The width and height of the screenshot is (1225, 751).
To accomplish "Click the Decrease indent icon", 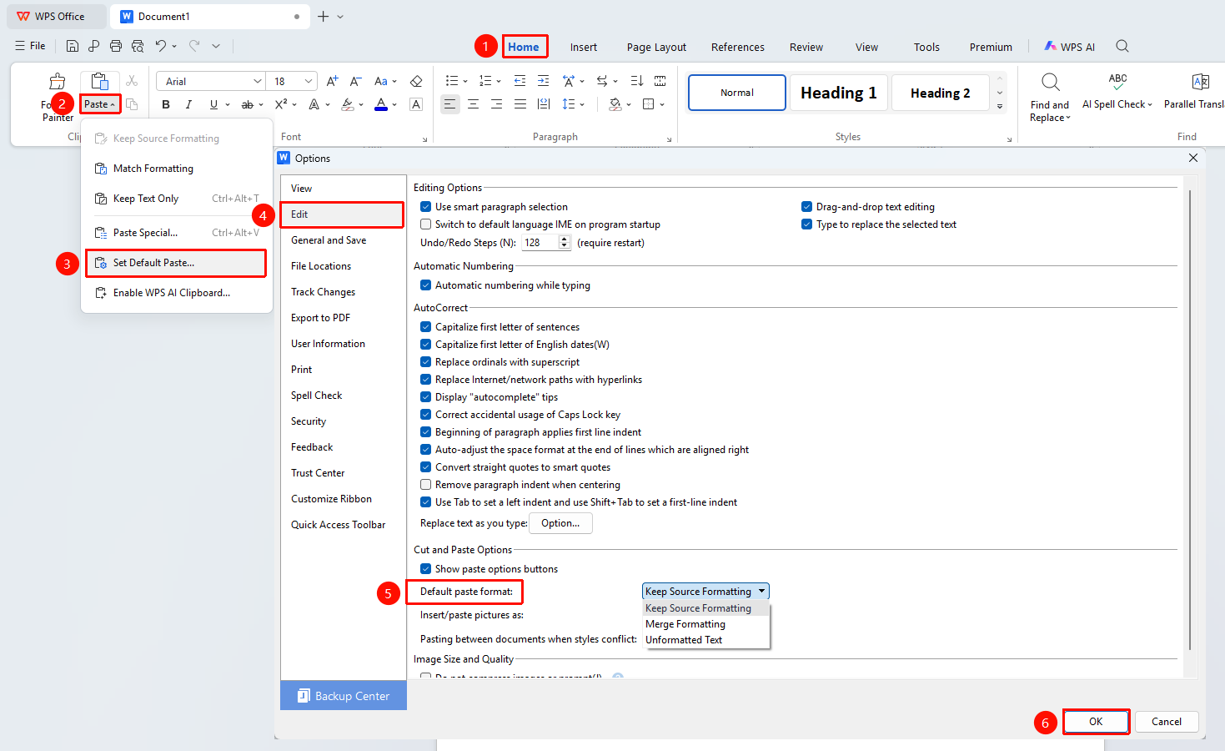I will click(x=520, y=81).
